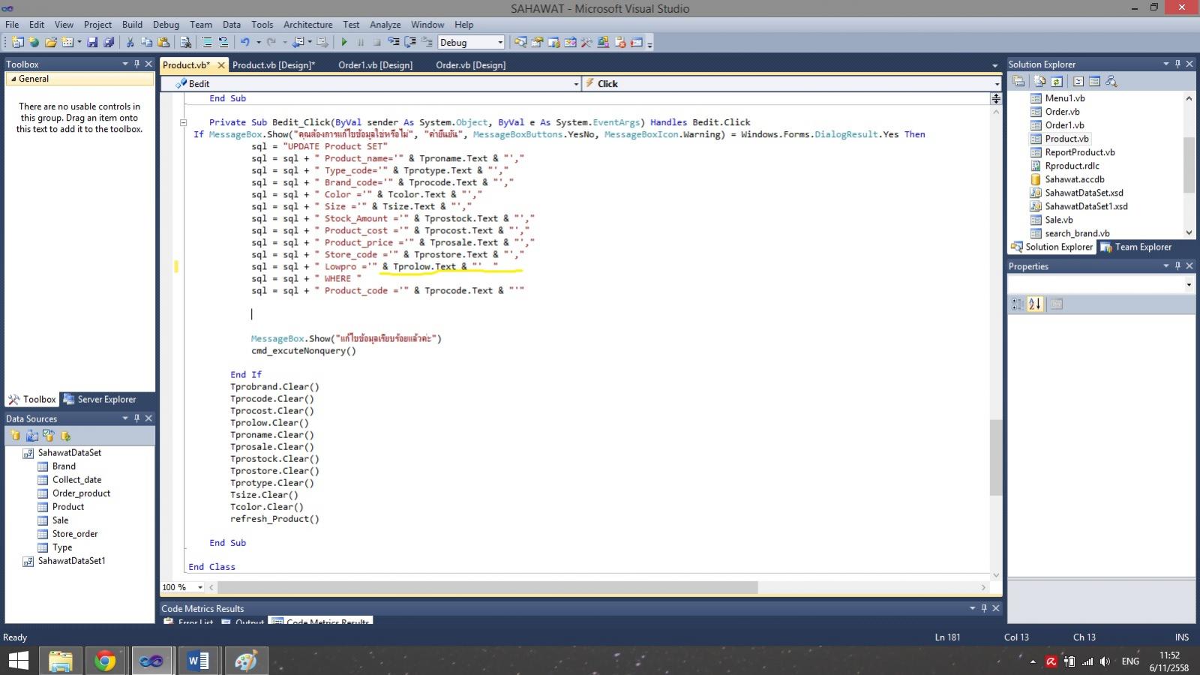This screenshot has height=675, width=1200.
Task: Uncomment the selected lines icon
Action: point(223,42)
